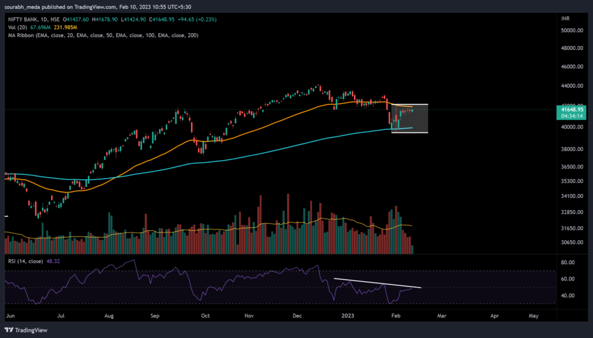Screen dimensions: 593x338
Task: Click the 36500.00 price axis label
Action: click(572, 166)
